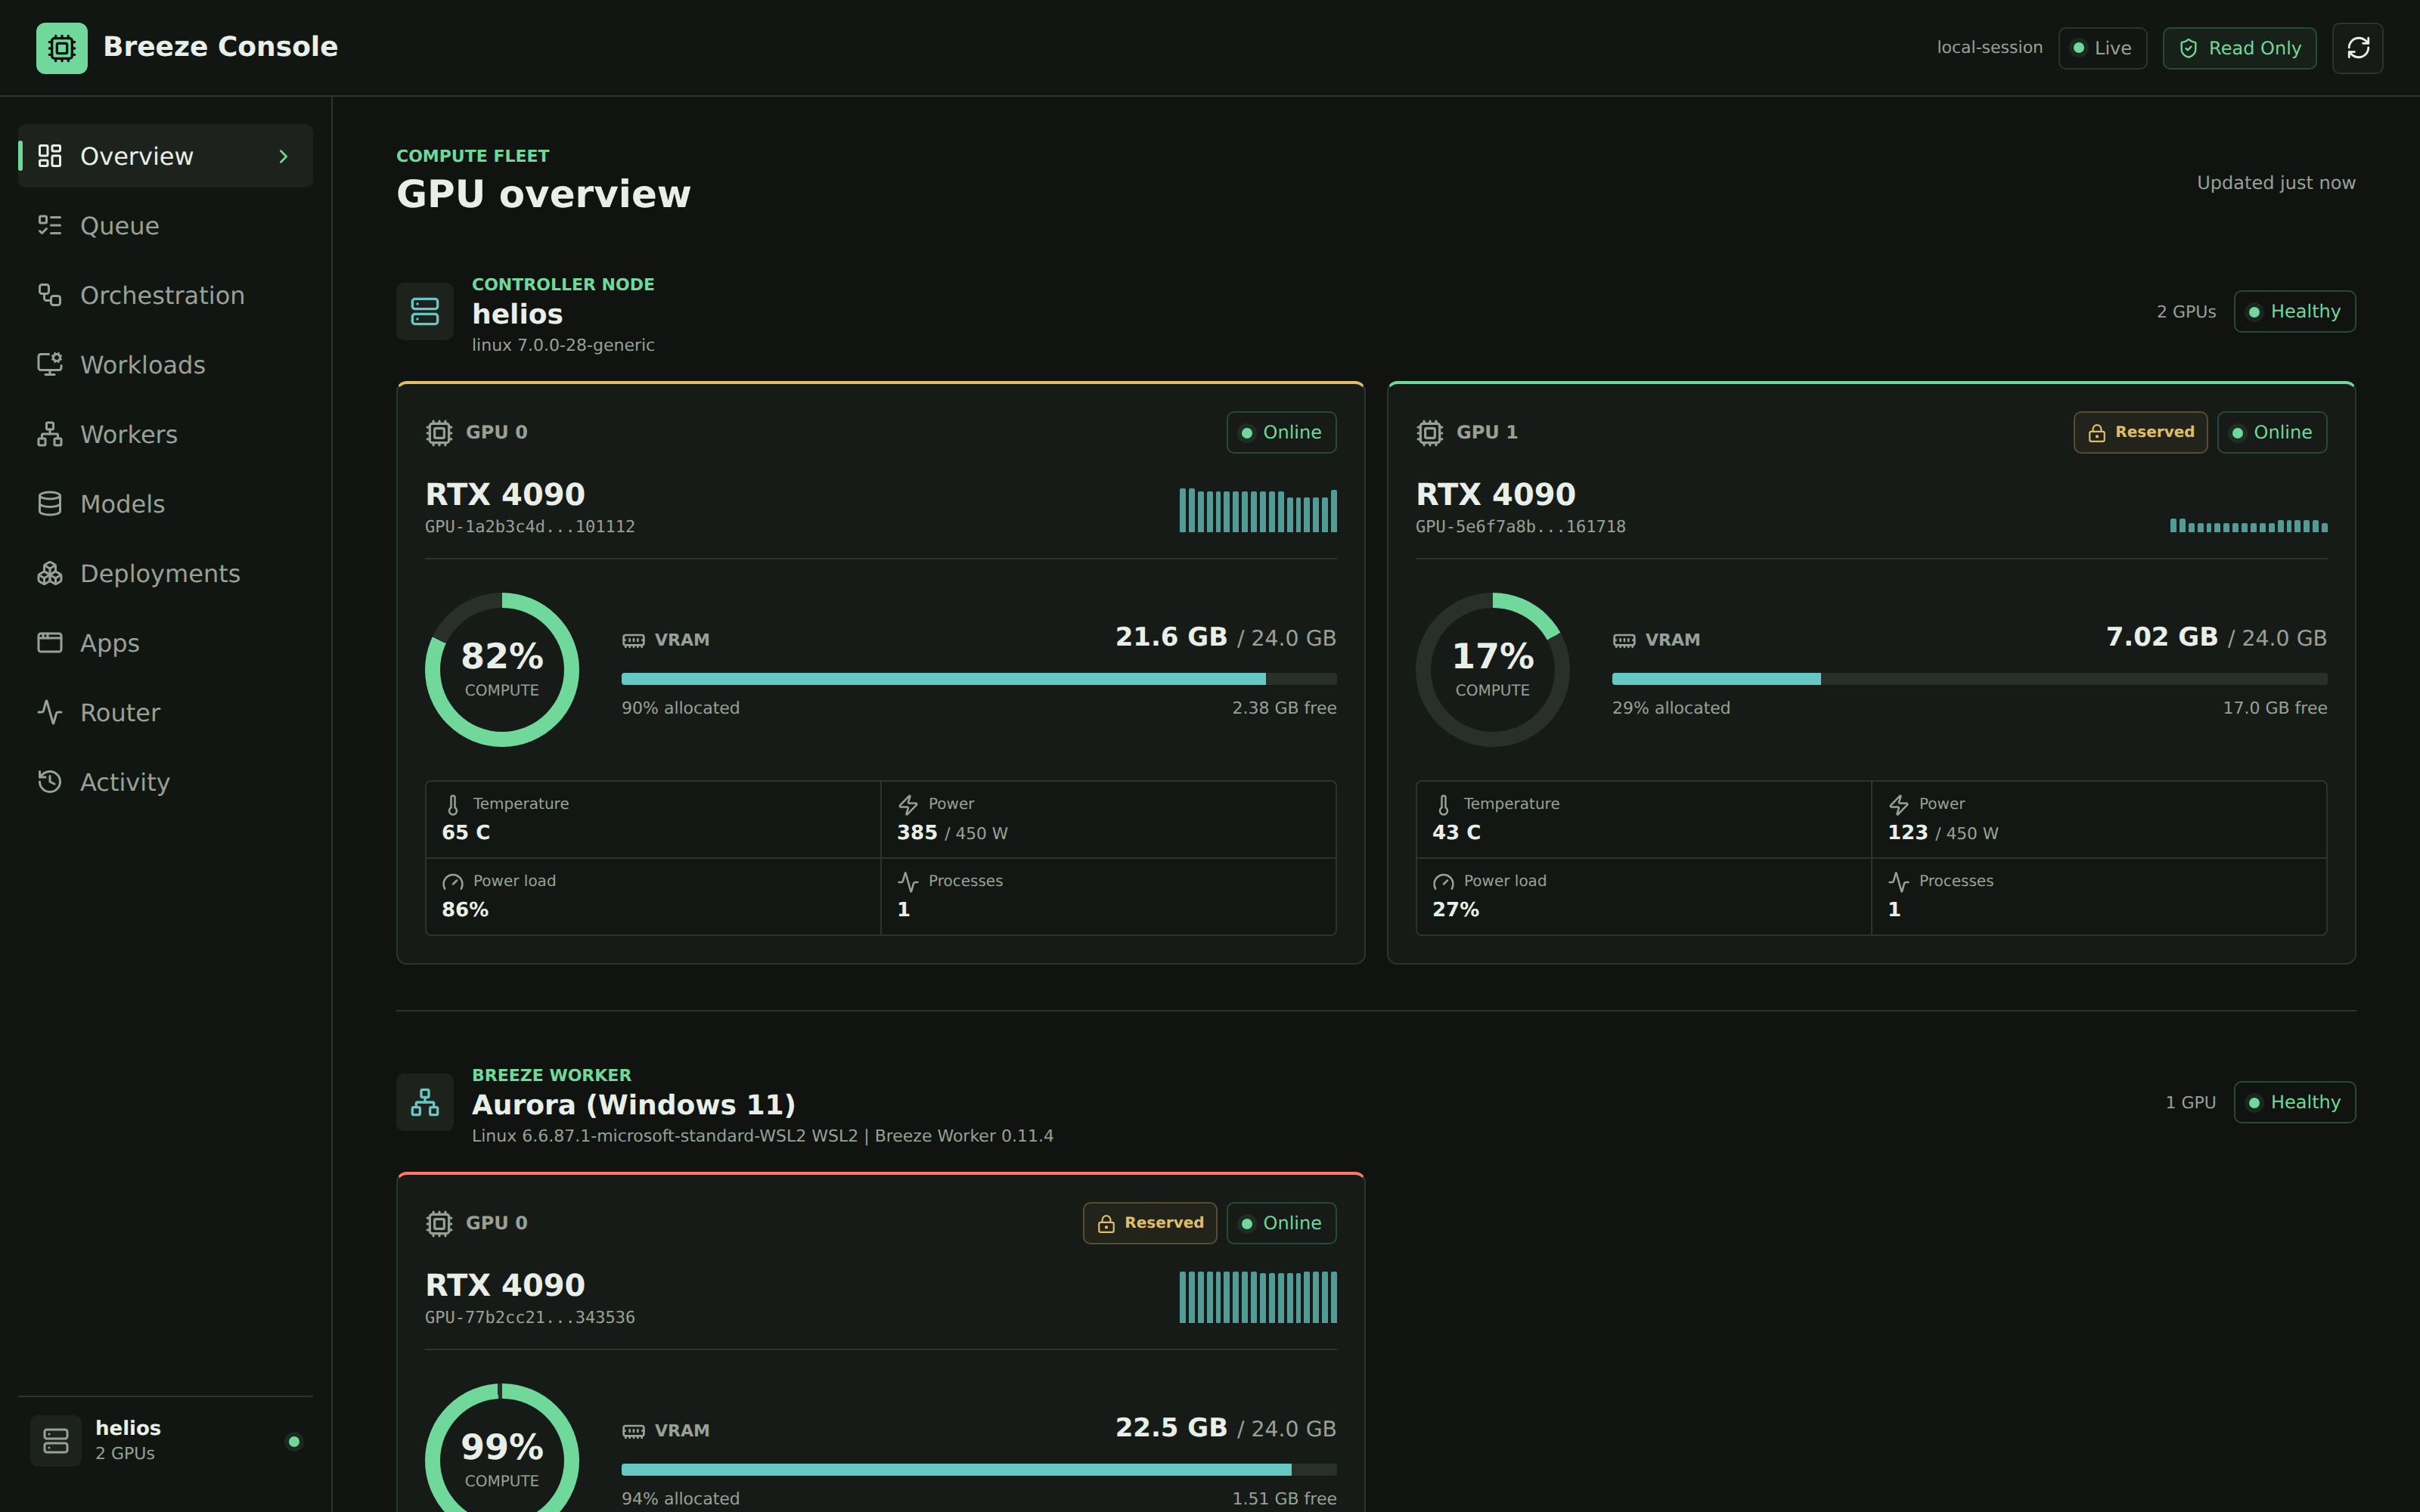The image size is (2420, 1512).
Task: Click the Reserved badge on Aurora GPU 0
Action: (x=1150, y=1223)
